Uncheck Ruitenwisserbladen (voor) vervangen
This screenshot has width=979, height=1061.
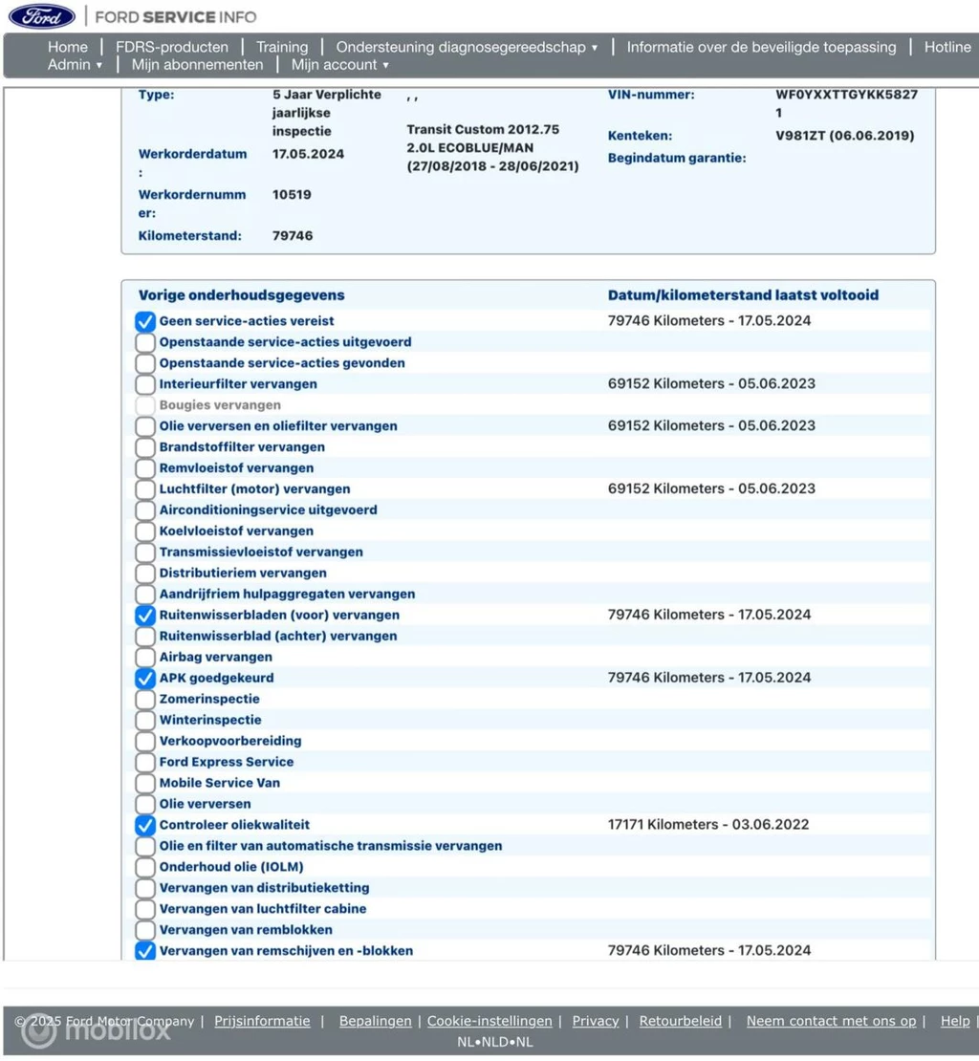144,615
